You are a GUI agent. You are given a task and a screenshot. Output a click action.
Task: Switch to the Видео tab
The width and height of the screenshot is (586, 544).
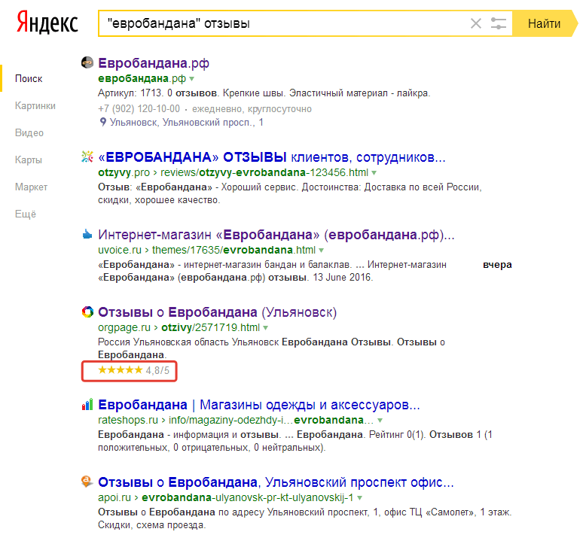tap(29, 133)
